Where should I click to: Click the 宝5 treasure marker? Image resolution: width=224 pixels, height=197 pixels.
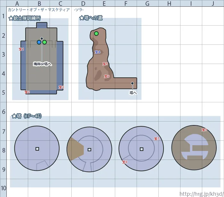[105, 64]
